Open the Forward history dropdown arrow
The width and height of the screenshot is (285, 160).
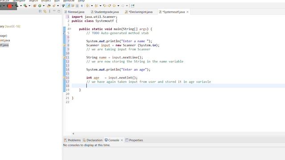127,6
